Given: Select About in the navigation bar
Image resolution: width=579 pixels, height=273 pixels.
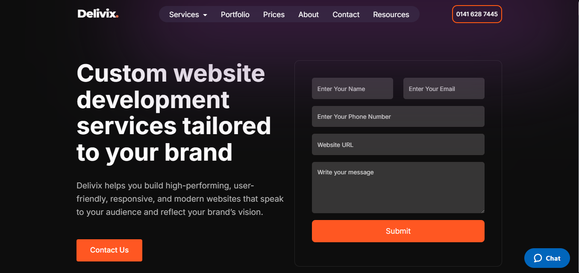Looking at the screenshot, I should (x=309, y=15).
